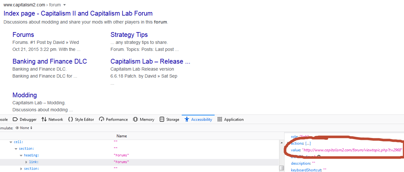Open the Forums sitelink

pyautogui.click(x=23, y=35)
